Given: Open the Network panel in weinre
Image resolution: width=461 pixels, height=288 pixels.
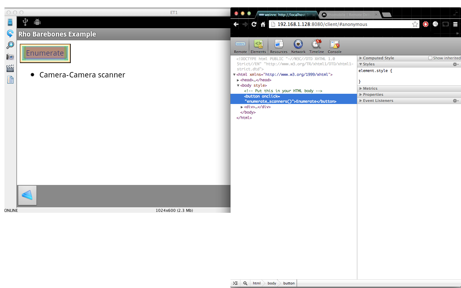Looking at the screenshot, I should click(298, 46).
